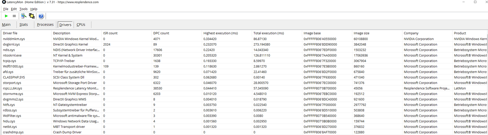Click the NVIDIA Corporation company cell

(x=419, y=39)
